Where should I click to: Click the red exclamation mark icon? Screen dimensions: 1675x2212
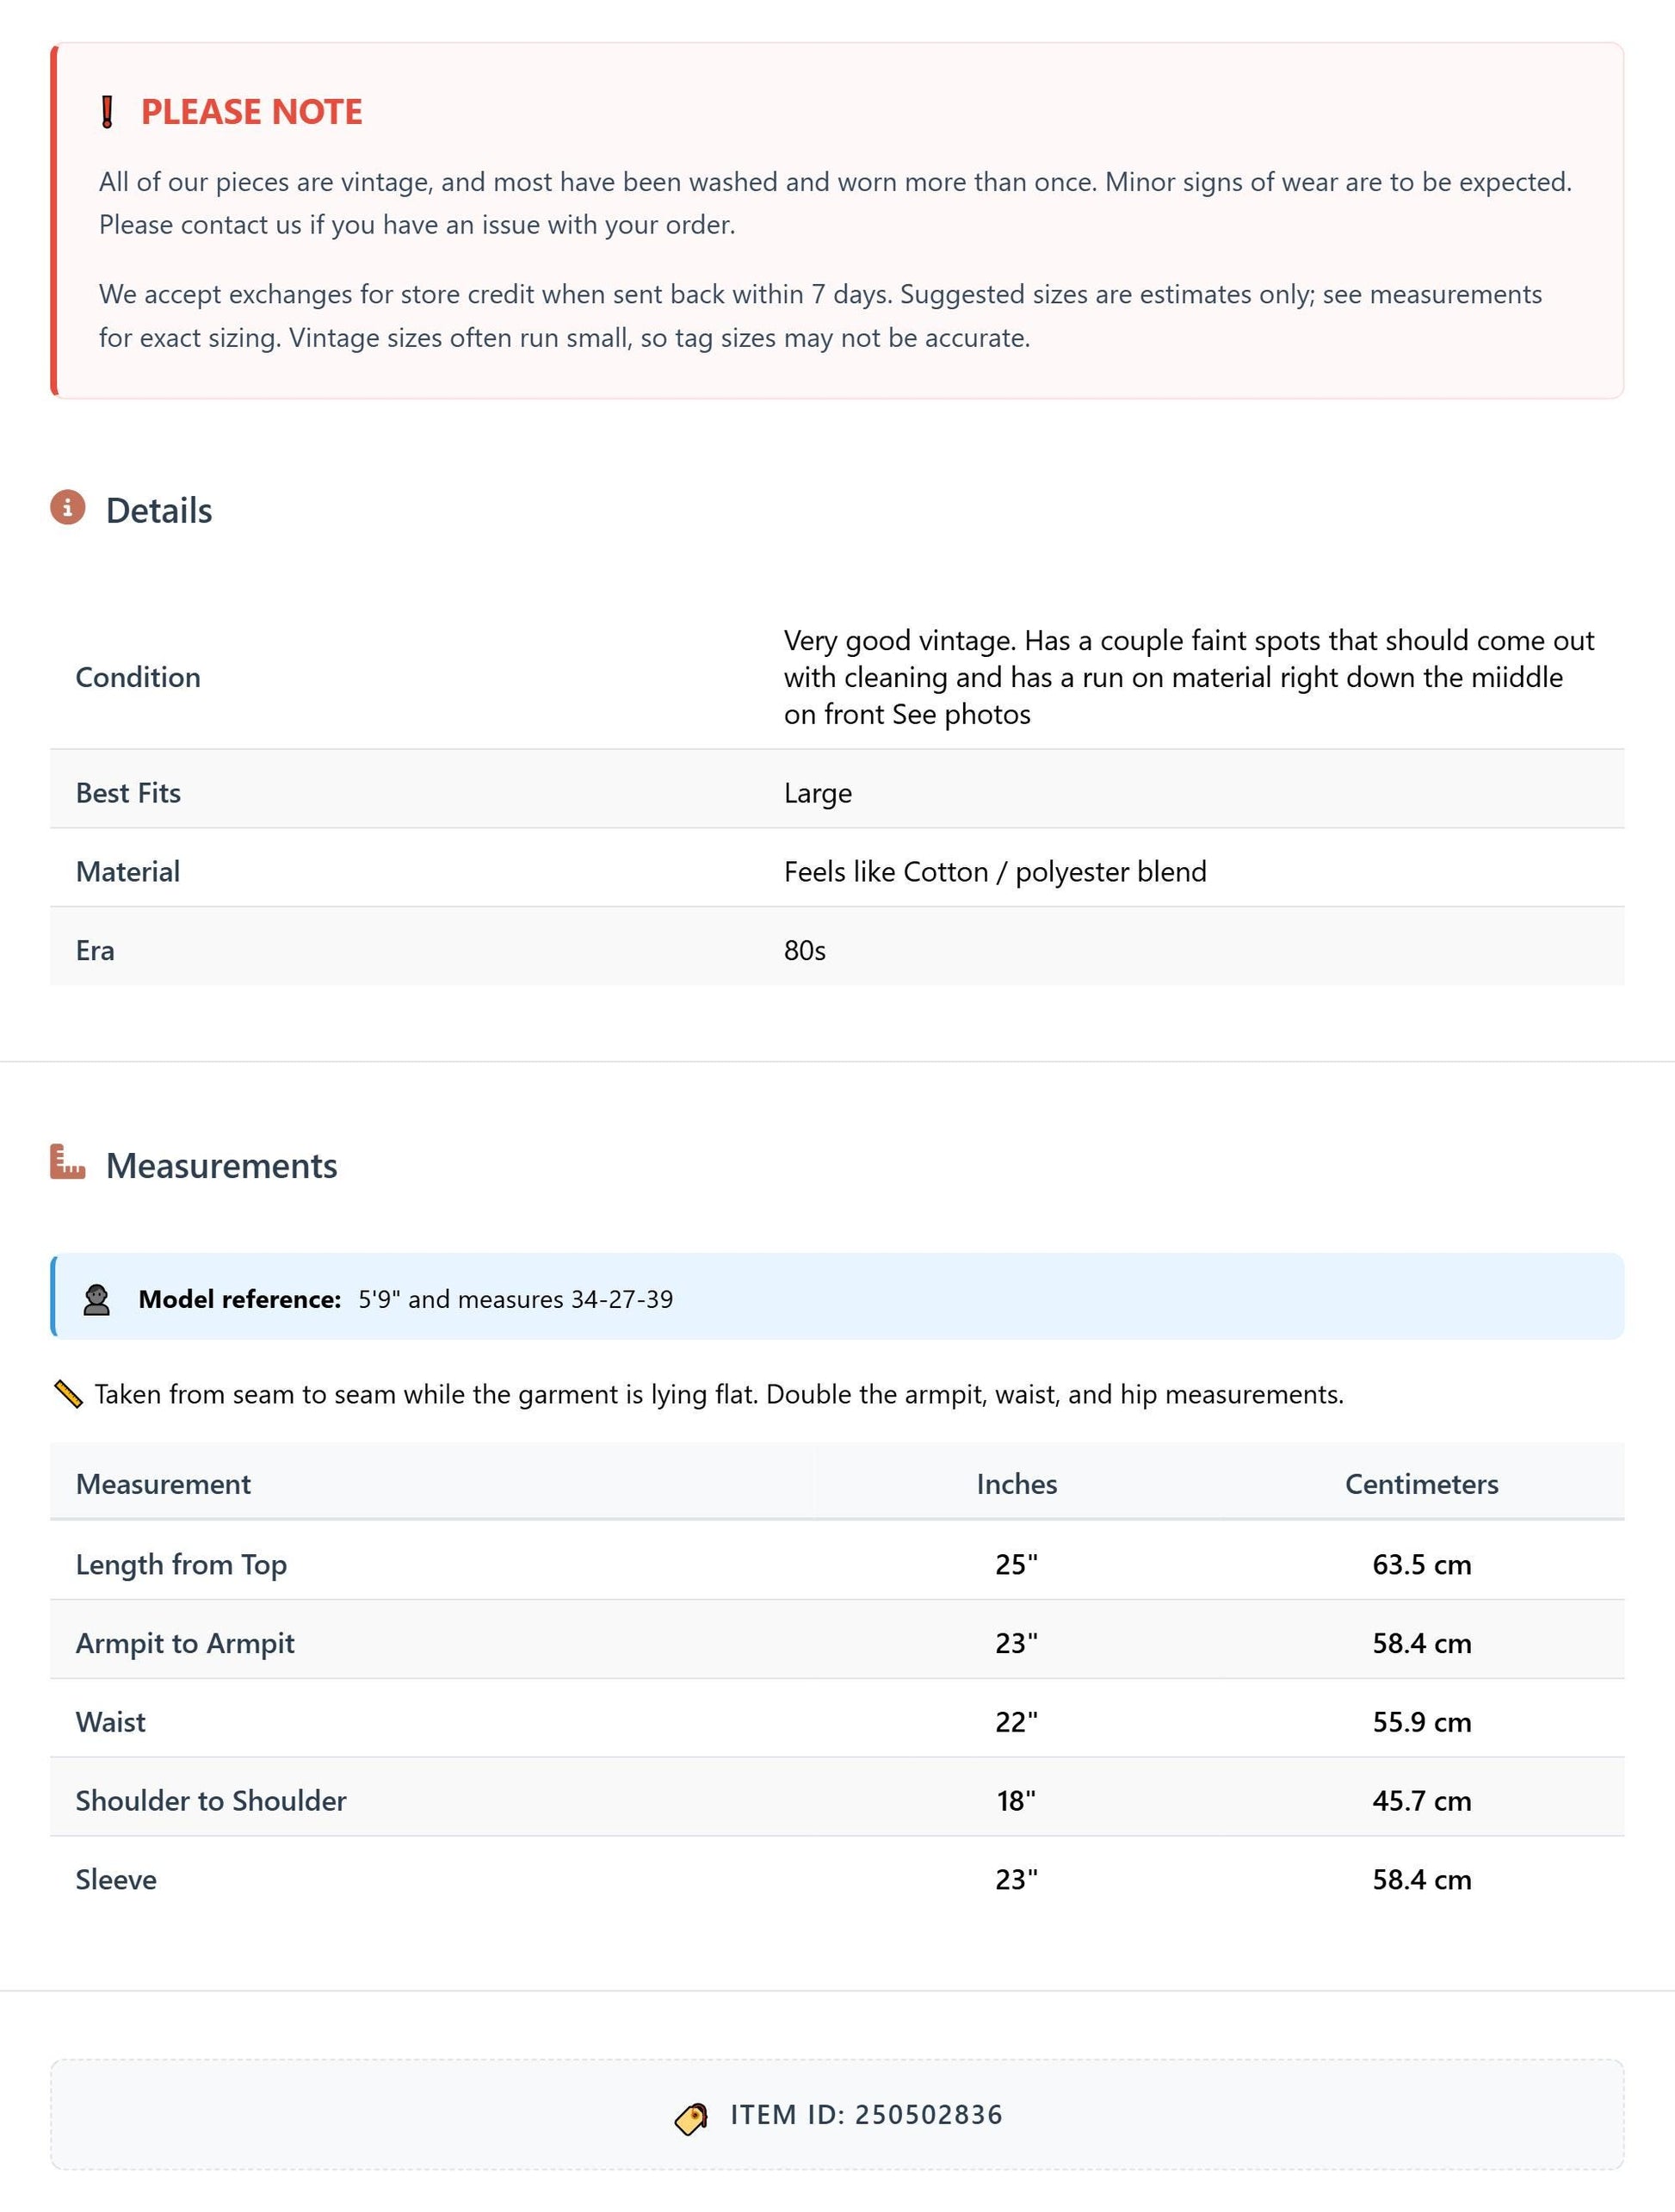107,112
